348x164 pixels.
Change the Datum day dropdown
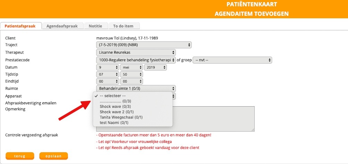click(x=107, y=67)
